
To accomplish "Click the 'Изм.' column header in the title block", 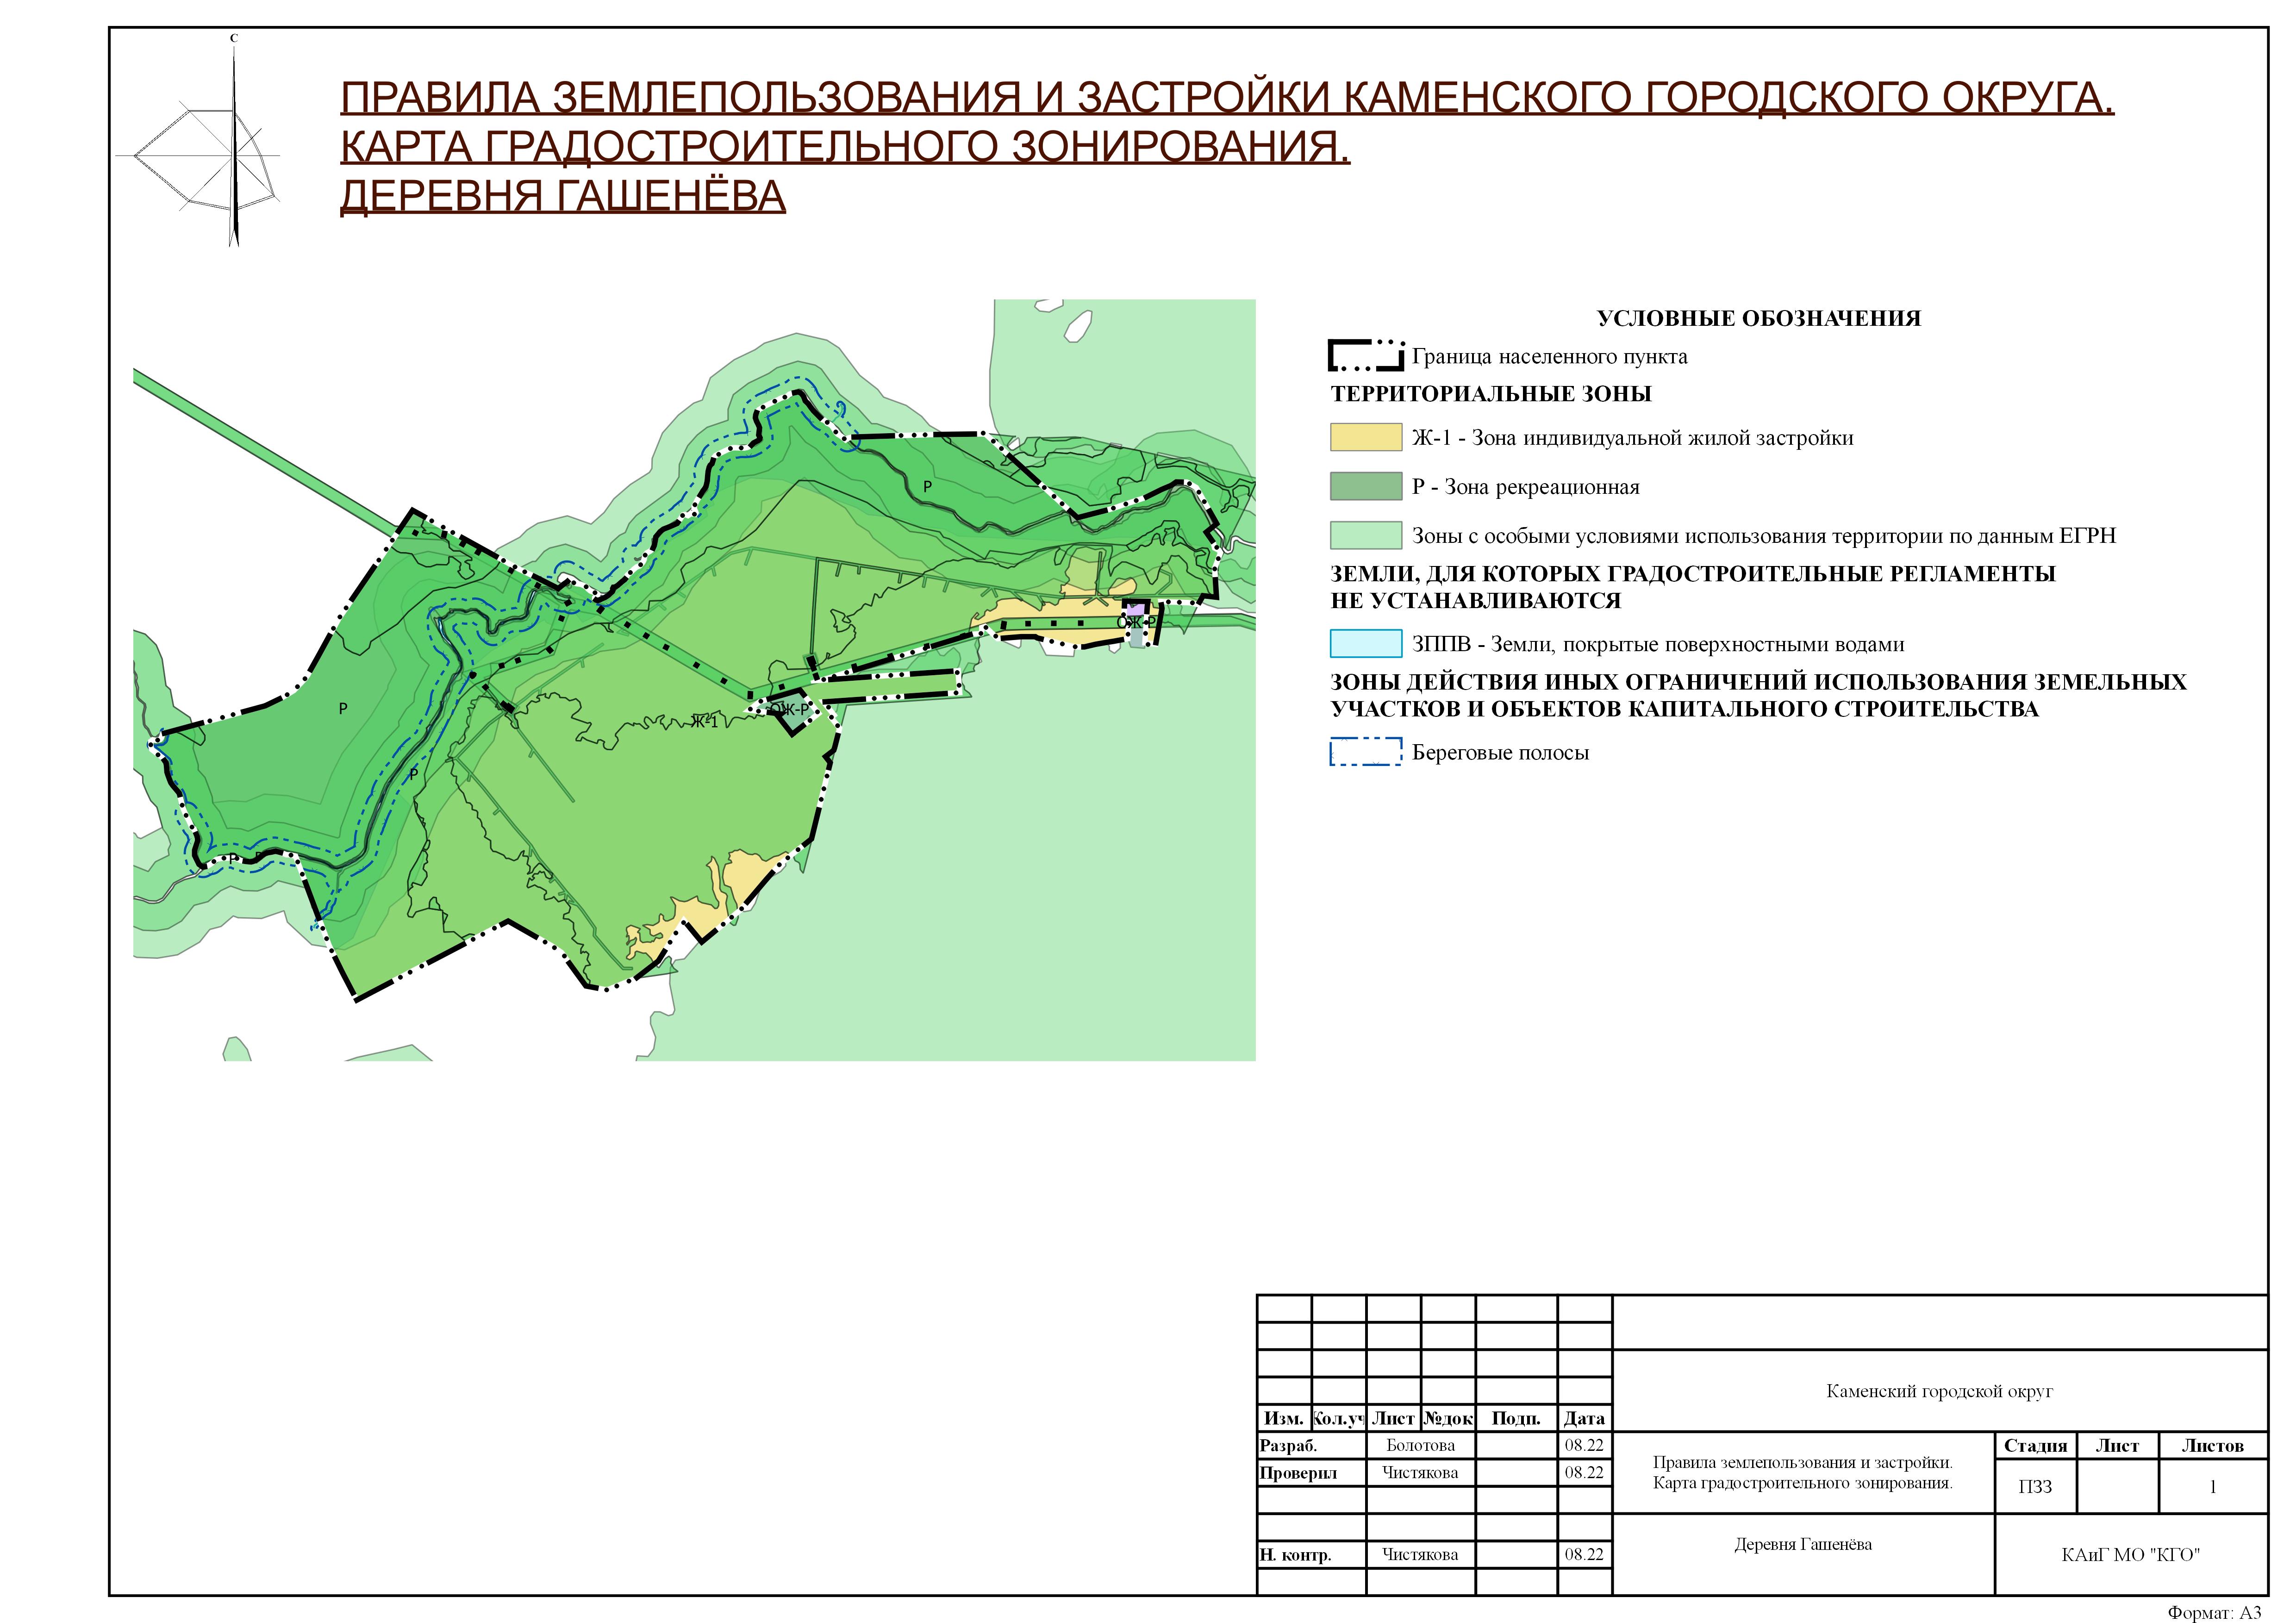I will point(1283,1418).
